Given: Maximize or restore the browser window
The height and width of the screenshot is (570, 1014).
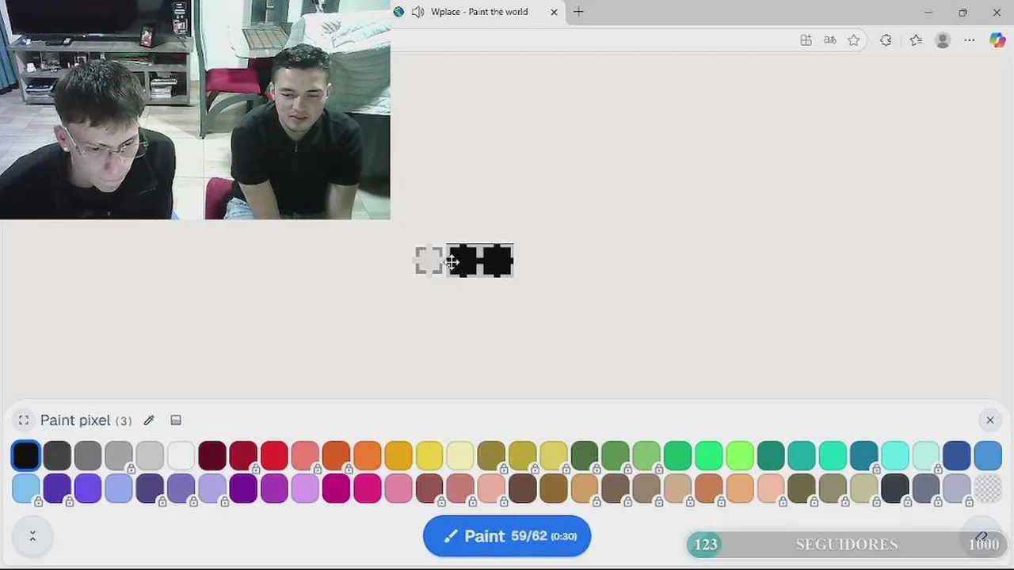Looking at the screenshot, I should pyautogui.click(x=963, y=12).
